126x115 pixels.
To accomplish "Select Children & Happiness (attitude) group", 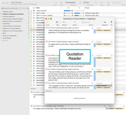I will coord(13,14).
